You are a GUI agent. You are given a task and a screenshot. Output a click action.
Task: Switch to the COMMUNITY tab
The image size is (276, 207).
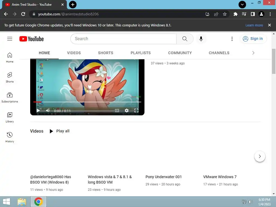(180, 53)
